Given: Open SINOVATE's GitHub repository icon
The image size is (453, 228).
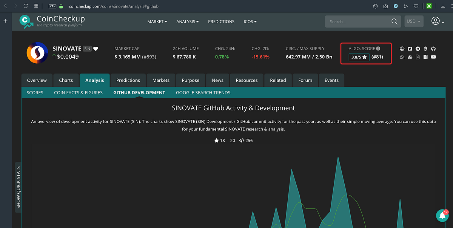Looking at the screenshot, I should pyautogui.click(x=433, y=49).
